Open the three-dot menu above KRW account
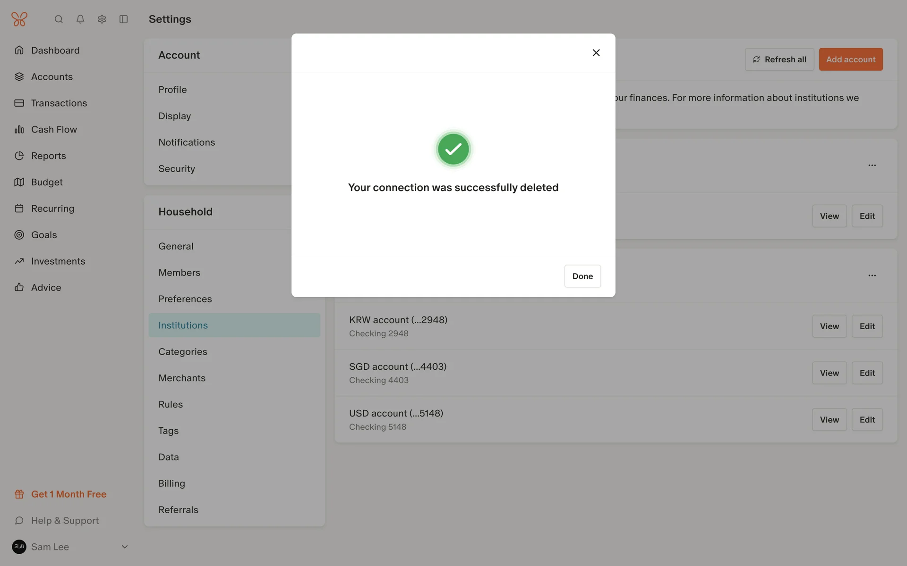The height and width of the screenshot is (566, 907). tap(872, 275)
